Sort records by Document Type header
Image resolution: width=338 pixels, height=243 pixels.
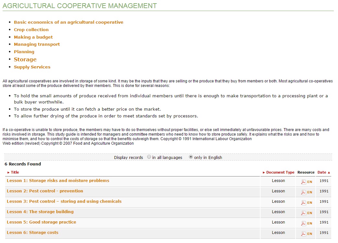[280, 172]
